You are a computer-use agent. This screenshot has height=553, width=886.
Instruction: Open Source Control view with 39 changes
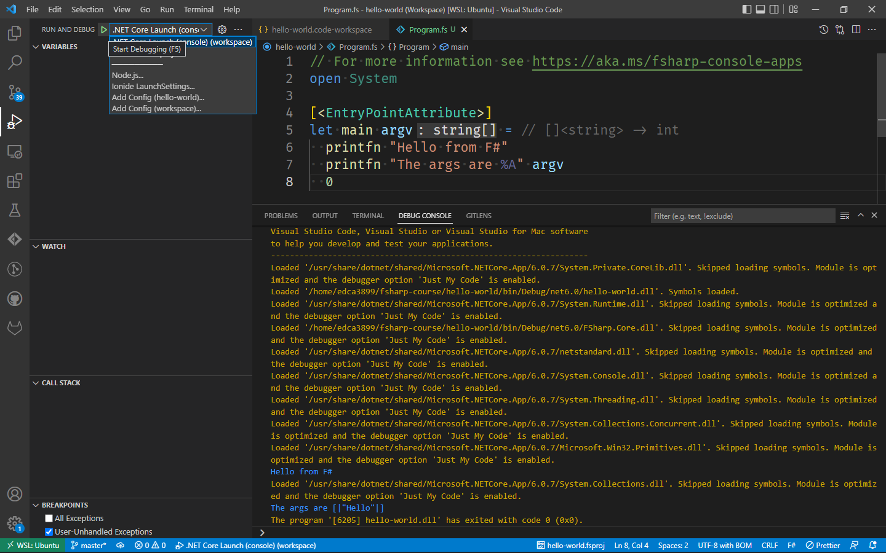tap(15, 92)
